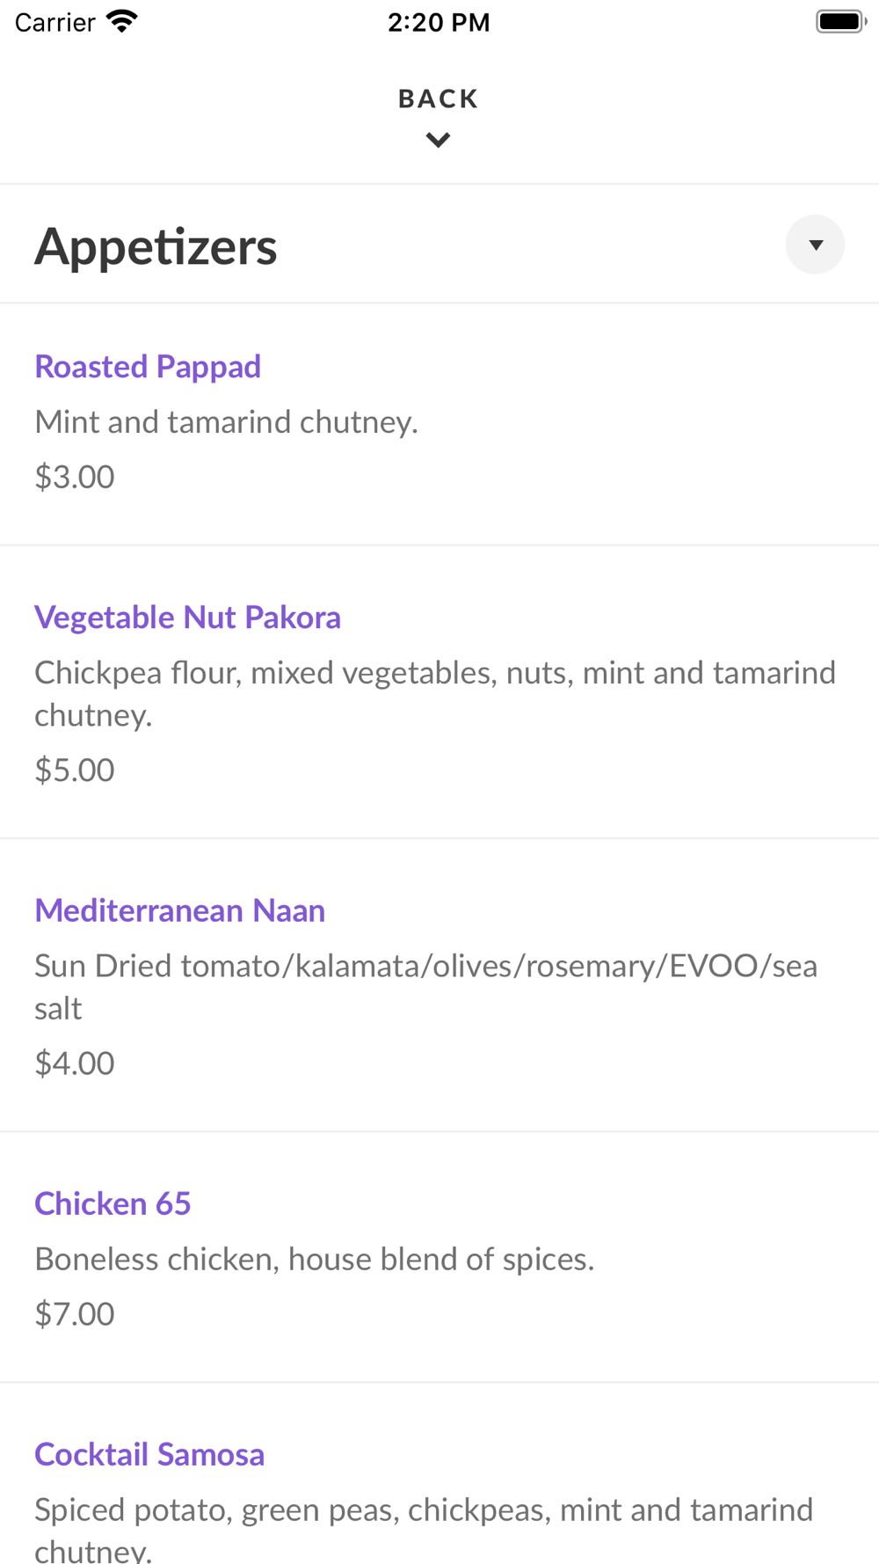
Task: Select the Vegetable Nut Pakora item
Action: (x=187, y=618)
